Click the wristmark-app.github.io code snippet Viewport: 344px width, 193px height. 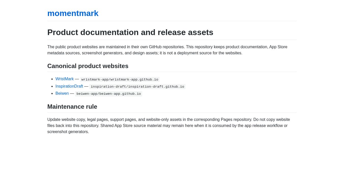[120, 79]
